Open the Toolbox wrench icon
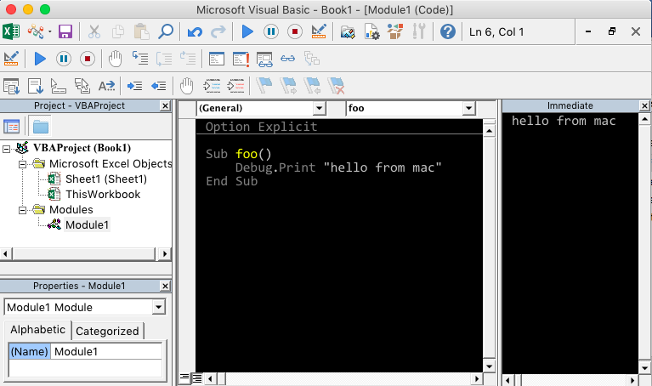Image resolution: width=652 pixels, height=386 pixels. point(419,31)
